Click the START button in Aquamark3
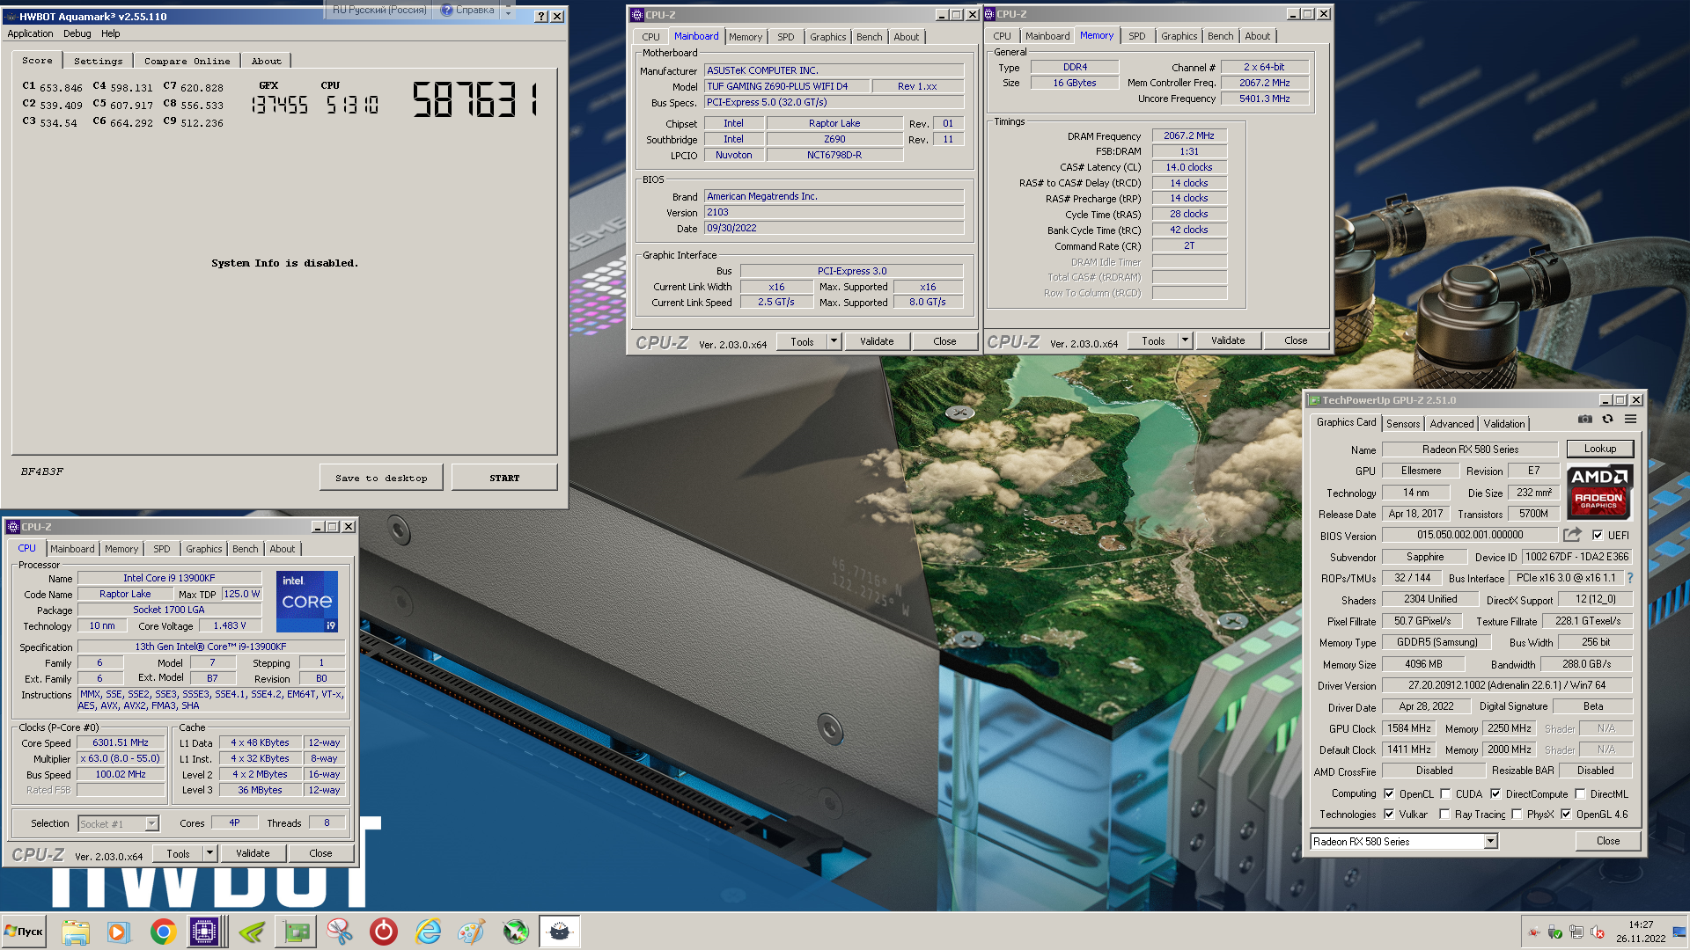Image resolution: width=1690 pixels, height=950 pixels. (x=504, y=478)
